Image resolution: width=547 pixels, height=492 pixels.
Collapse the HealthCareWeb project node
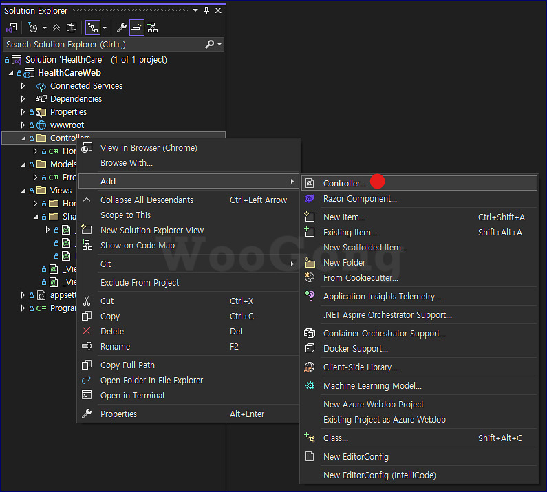pyautogui.click(x=11, y=73)
